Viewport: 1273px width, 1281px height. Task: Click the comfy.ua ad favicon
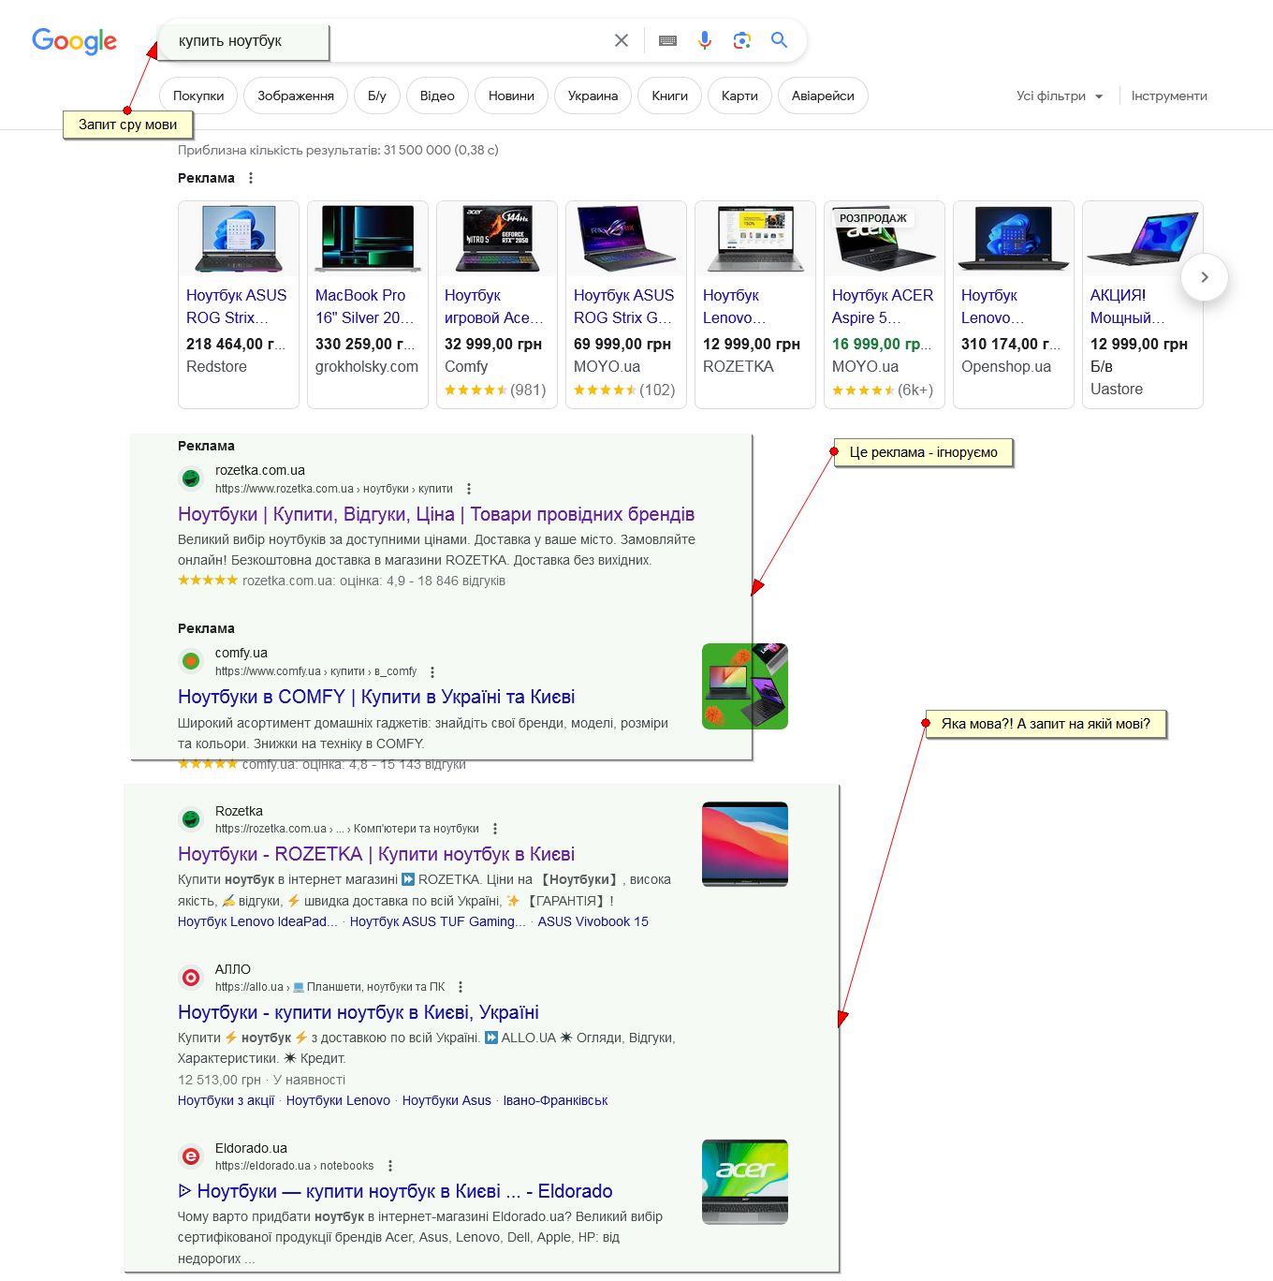coord(191,661)
